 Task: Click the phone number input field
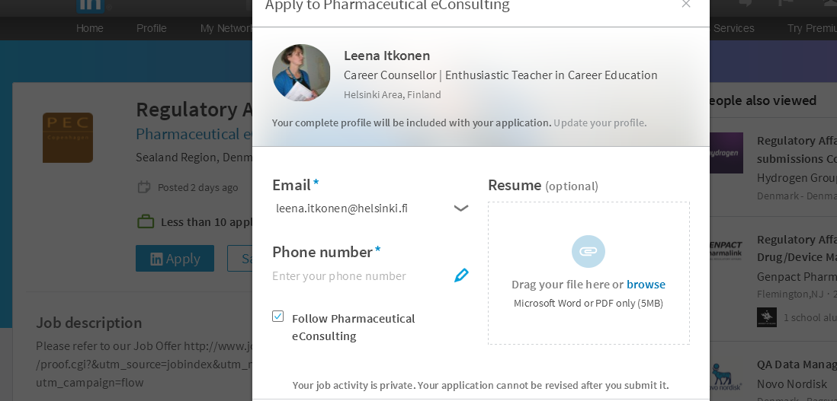[361, 276]
